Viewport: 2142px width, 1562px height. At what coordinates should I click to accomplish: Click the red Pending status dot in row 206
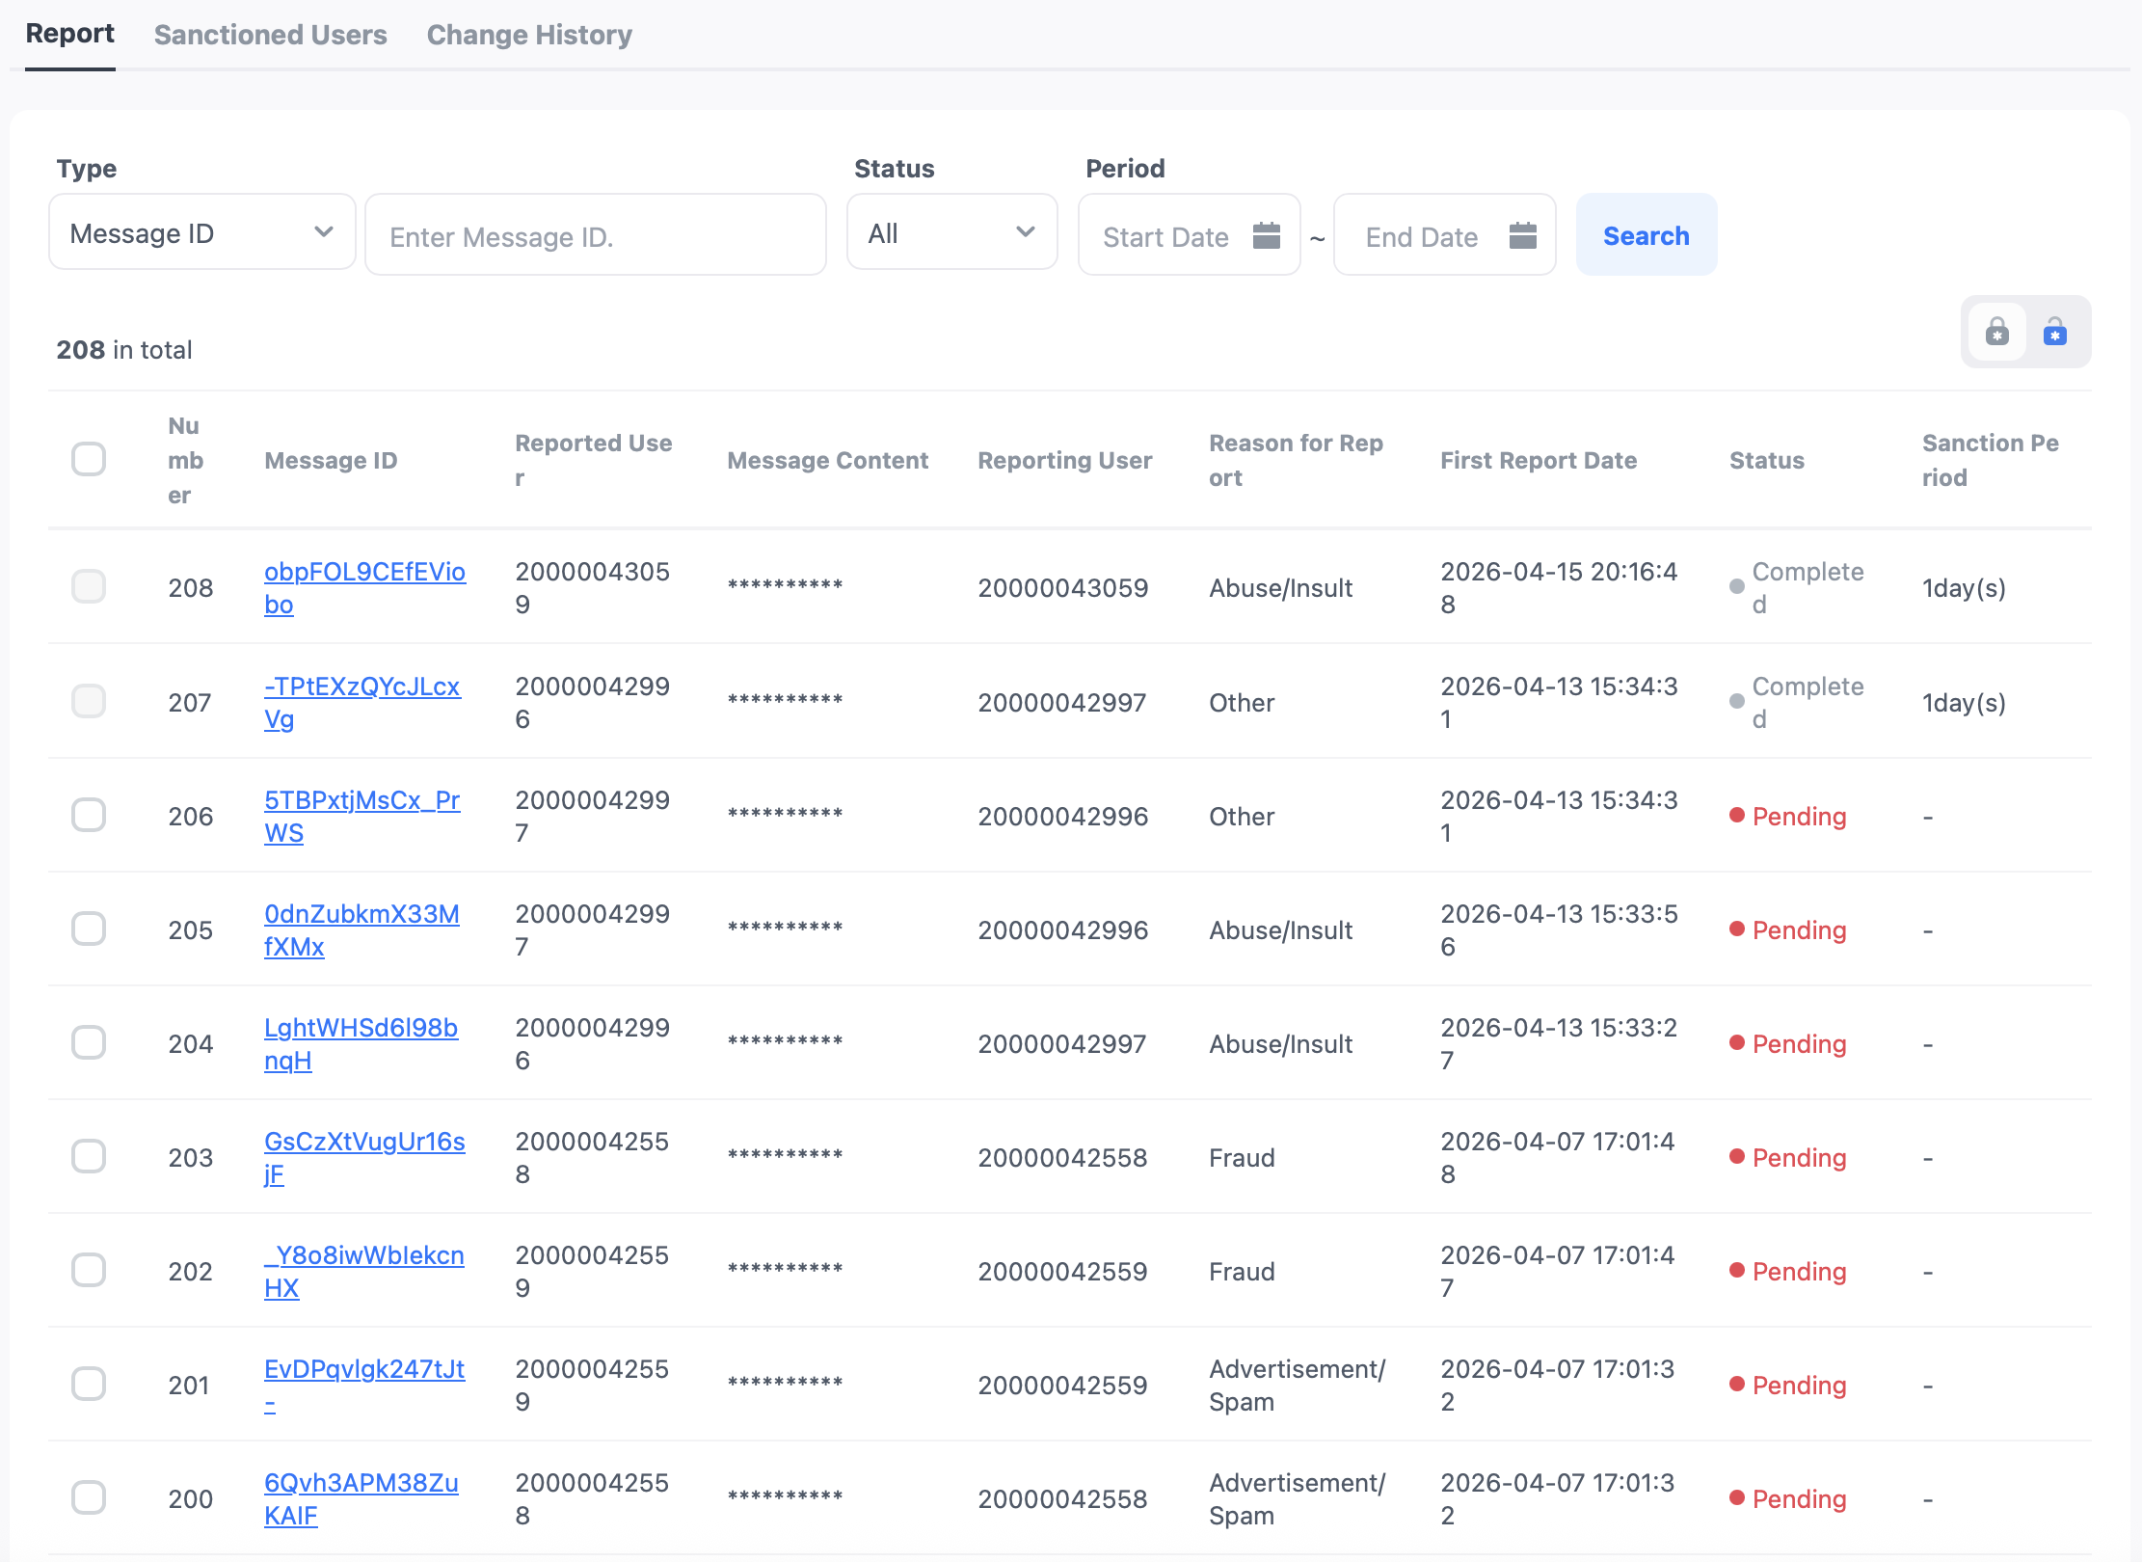coord(1737,816)
